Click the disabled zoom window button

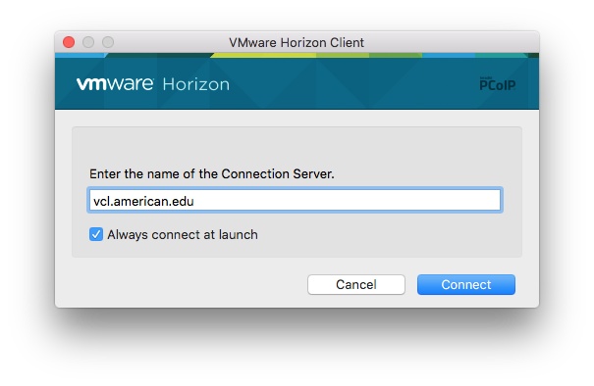point(108,42)
